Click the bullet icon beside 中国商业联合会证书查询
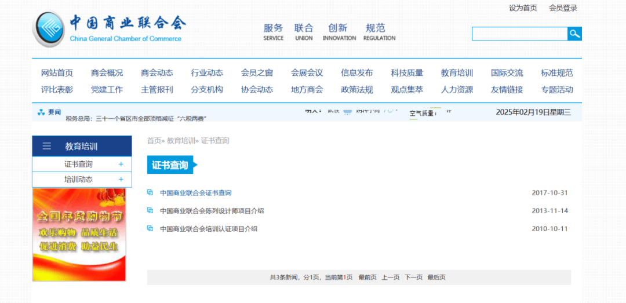626x303 pixels. point(150,192)
